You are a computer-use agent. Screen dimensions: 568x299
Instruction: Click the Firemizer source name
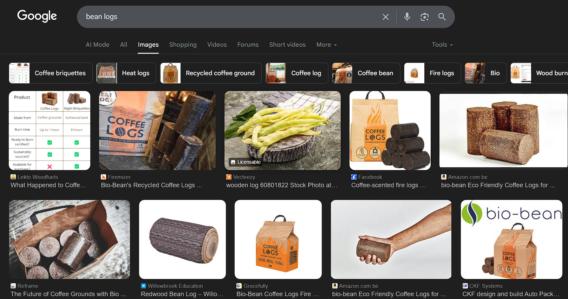[x=119, y=177]
